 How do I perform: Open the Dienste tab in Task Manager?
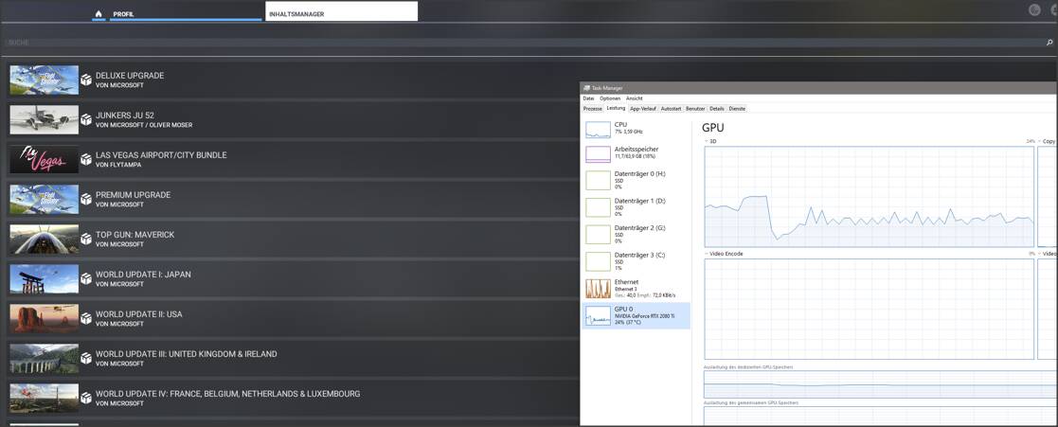point(737,108)
